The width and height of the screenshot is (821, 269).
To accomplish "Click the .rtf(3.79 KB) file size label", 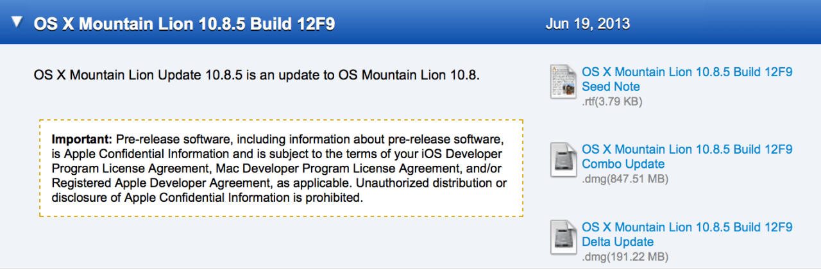I will [x=612, y=101].
